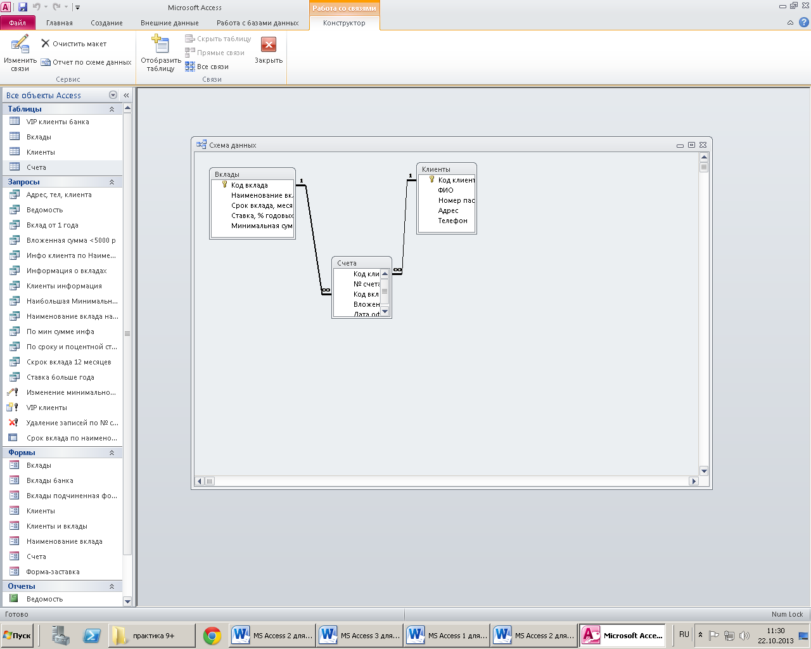Open the Файл tab

coord(17,23)
